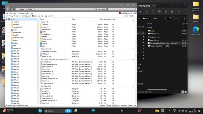Click the Up arrow in File Explorer
The image size is (203, 114).
[x=139, y=18]
